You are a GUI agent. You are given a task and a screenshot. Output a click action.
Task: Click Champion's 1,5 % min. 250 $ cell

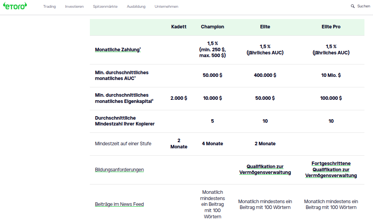pos(212,49)
